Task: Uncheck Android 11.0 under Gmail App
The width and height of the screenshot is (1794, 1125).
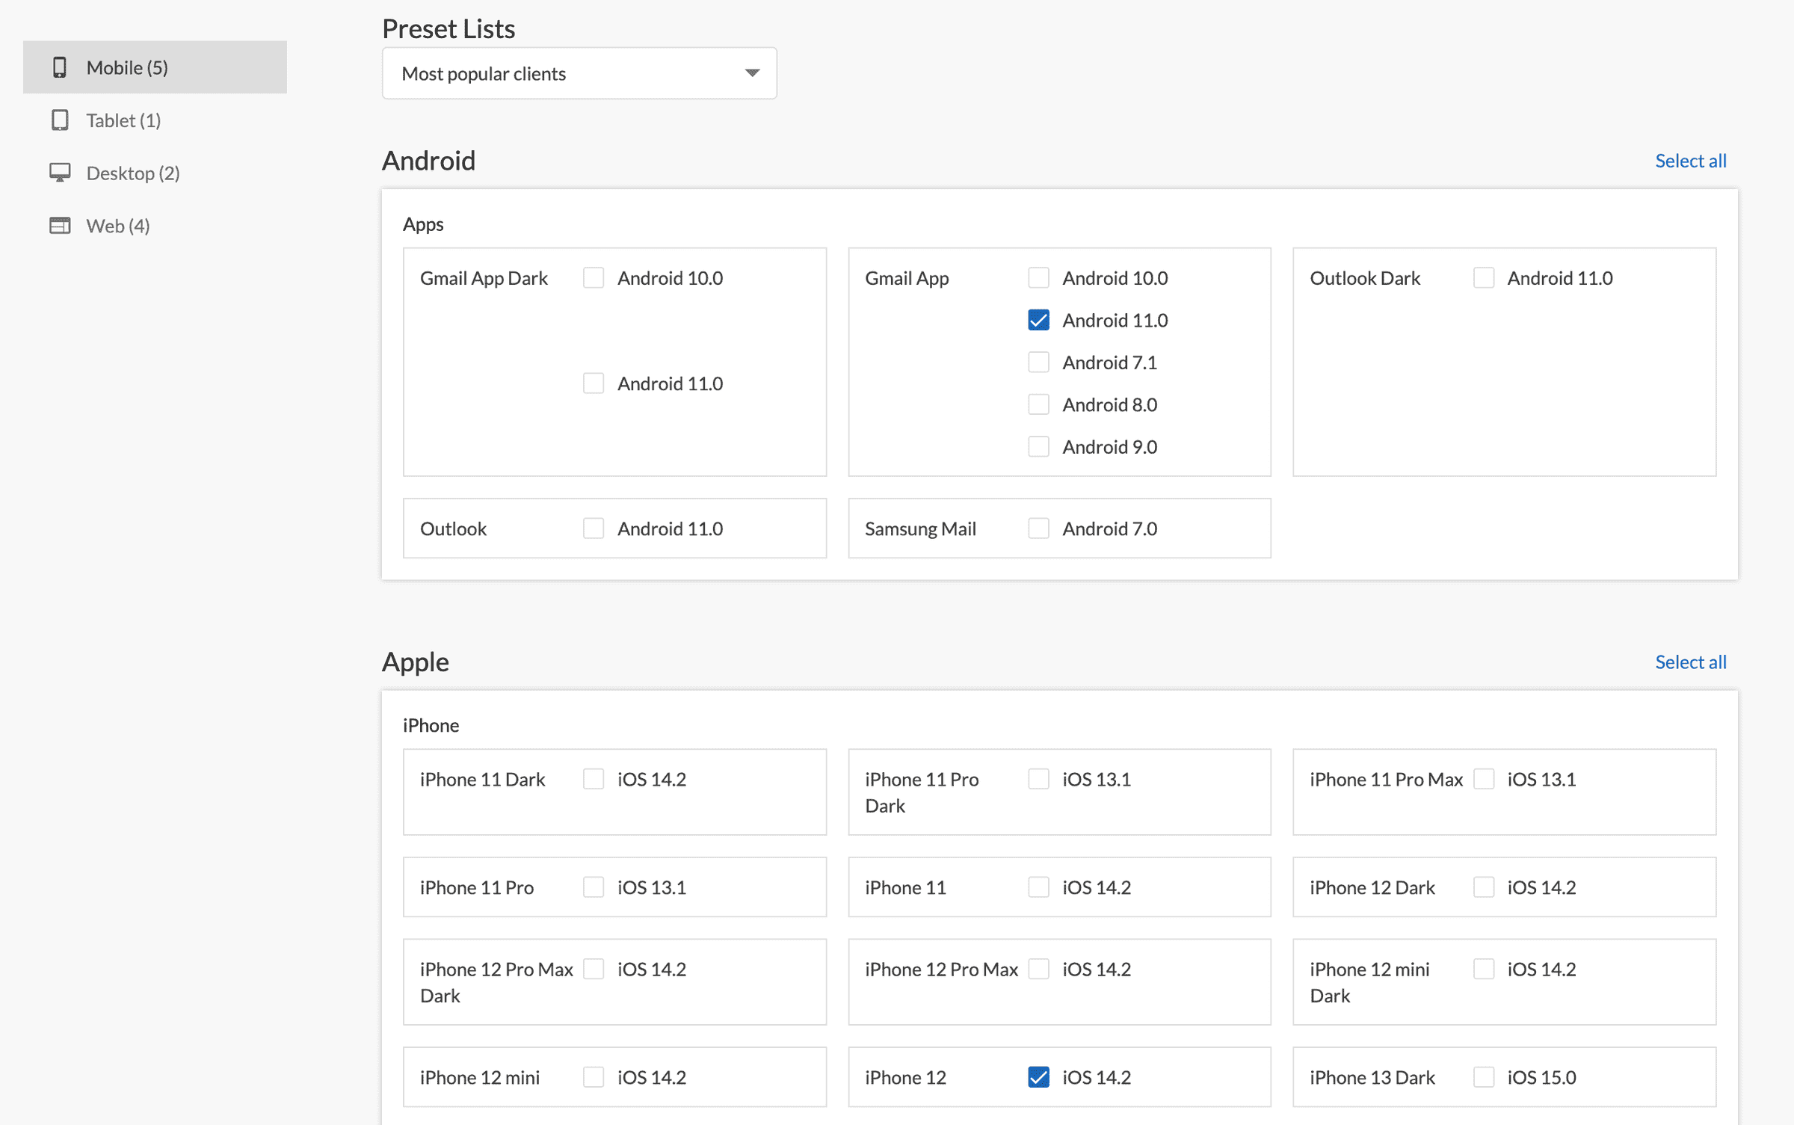Action: pyautogui.click(x=1039, y=321)
